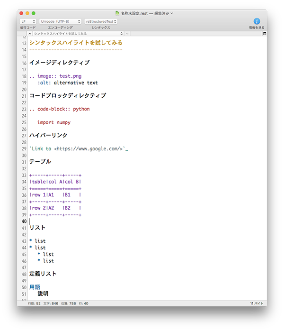Viewport: 284px width, 331px height.
Task: Click the Link to google.com line
Action: pyautogui.click(x=79, y=149)
